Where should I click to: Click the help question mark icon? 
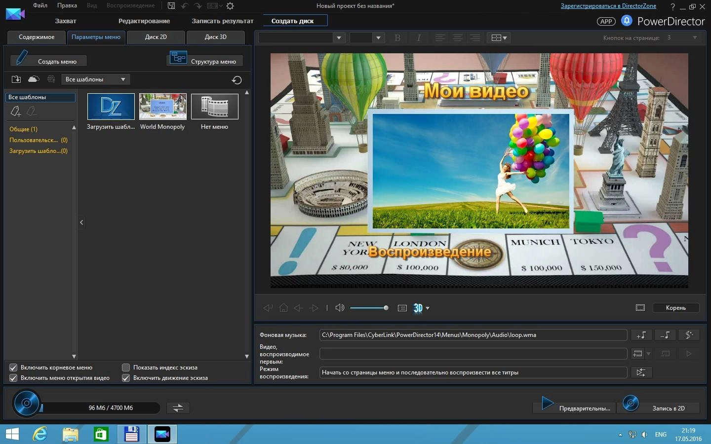(x=672, y=6)
